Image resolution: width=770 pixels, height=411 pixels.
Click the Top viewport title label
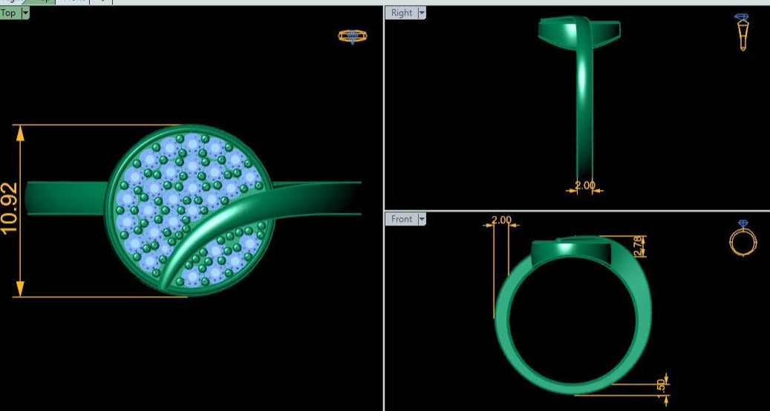pyautogui.click(x=8, y=13)
